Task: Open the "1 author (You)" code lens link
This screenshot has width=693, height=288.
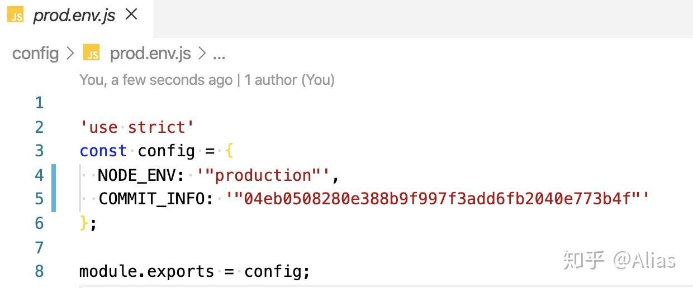Action: (x=289, y=80)
